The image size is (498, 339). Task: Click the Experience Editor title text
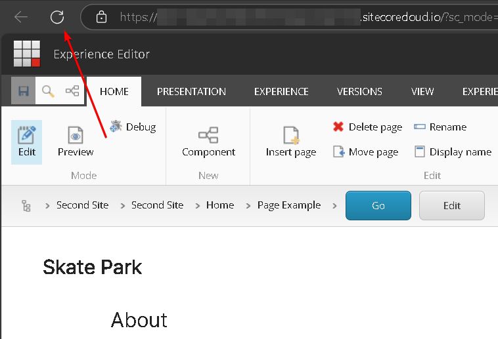click(x=102, y=54)
